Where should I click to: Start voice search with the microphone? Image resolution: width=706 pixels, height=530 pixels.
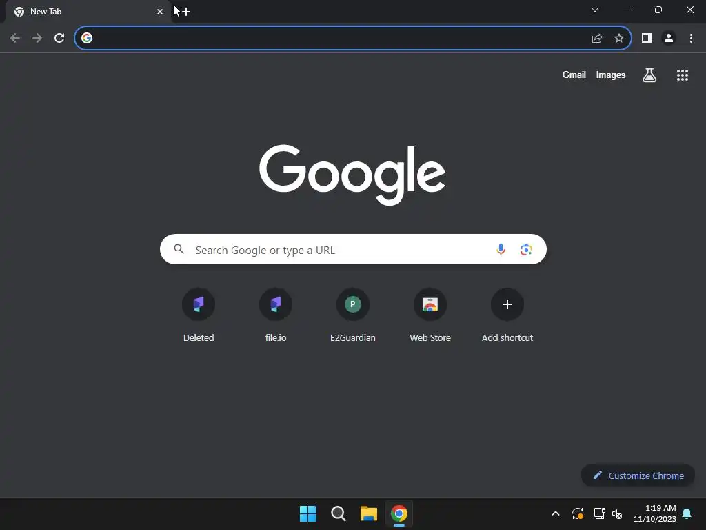(x=501, y=249)
